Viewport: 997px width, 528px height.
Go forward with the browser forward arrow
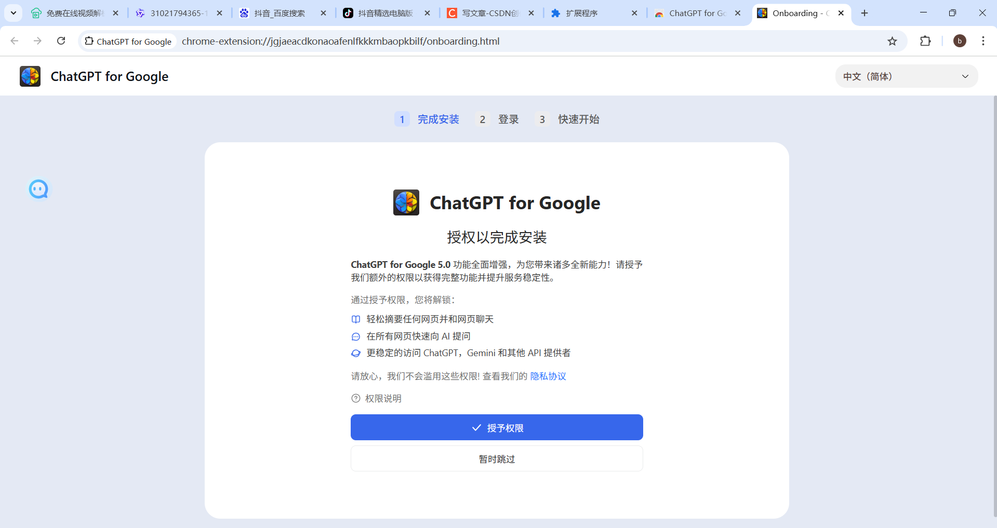click(37, 41)
